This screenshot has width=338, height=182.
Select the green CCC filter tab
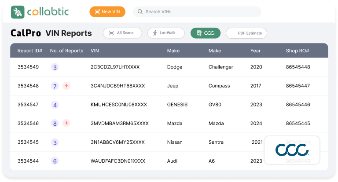point(205,33)
